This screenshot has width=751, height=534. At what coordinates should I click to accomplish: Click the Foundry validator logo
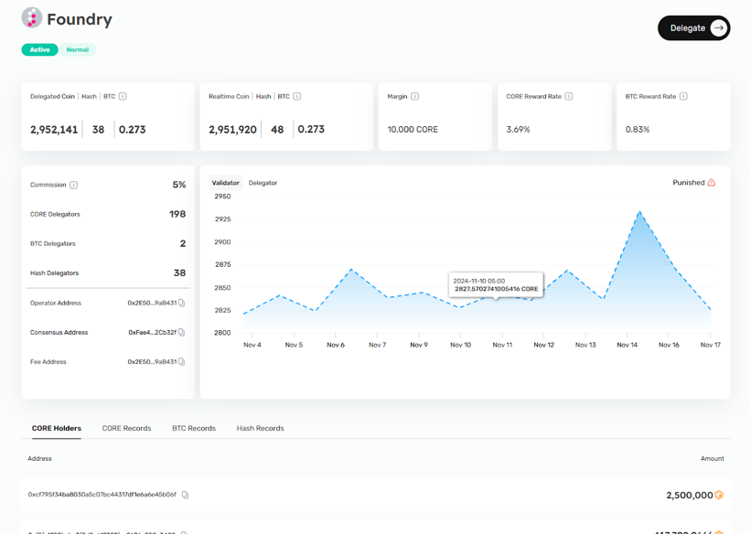pyautogui.click(x=32, y=18)
